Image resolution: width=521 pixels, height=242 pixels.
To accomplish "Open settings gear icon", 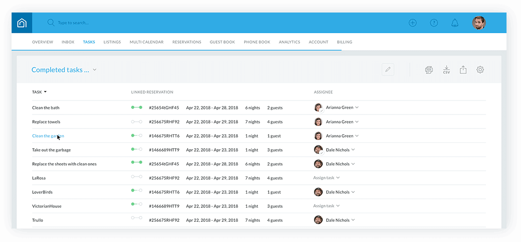I will [x=480, y=70].
